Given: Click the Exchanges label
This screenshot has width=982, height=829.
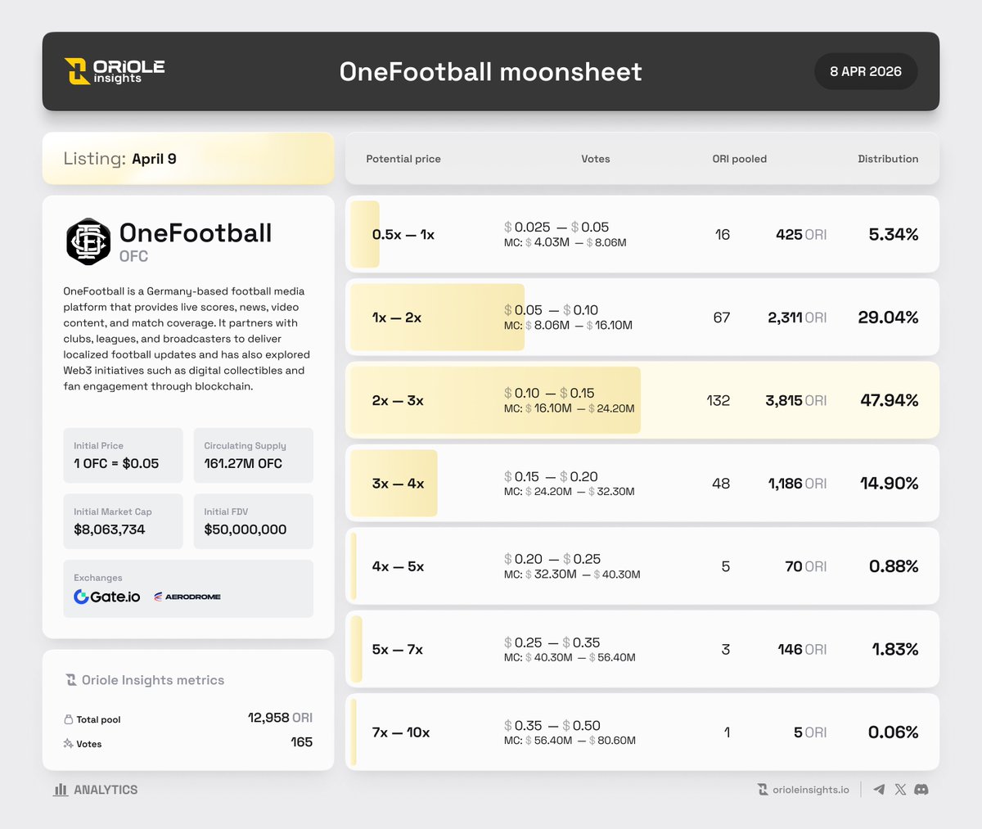Looking at the screenshot, I should [x=98, y=578].
